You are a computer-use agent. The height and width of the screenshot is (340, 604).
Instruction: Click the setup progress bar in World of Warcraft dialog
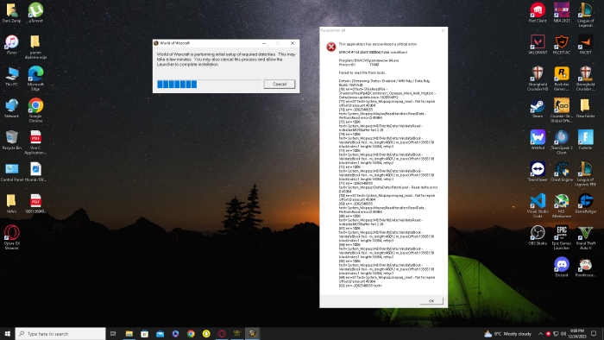(x=209, y=84)
